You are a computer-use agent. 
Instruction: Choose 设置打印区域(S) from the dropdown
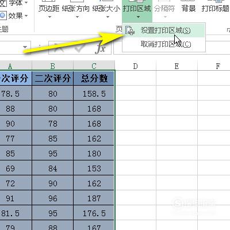point(164,30)
